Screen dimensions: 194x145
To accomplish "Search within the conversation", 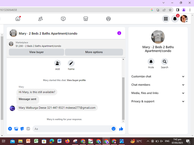I will (165, 61).
